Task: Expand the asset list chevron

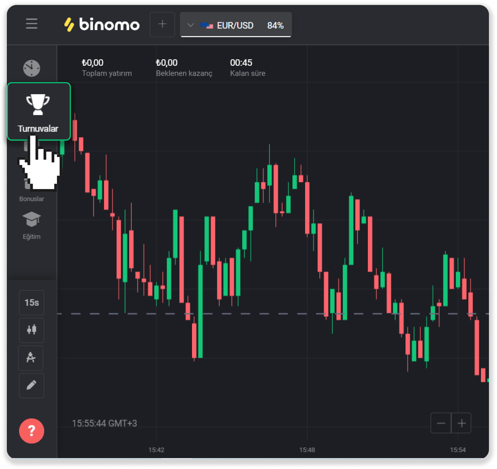Action: coord(191,25)
